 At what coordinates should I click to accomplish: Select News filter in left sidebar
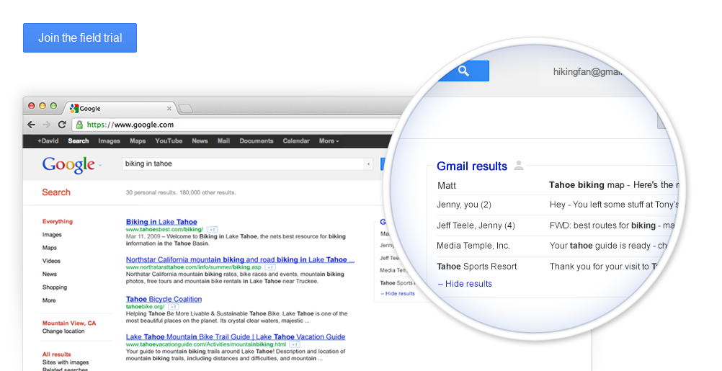[50, 274]
